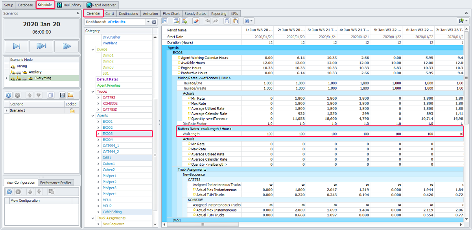Open scenario using the folder icon
472x230 pixels.
pyautogui.click(x=71, y=95)
